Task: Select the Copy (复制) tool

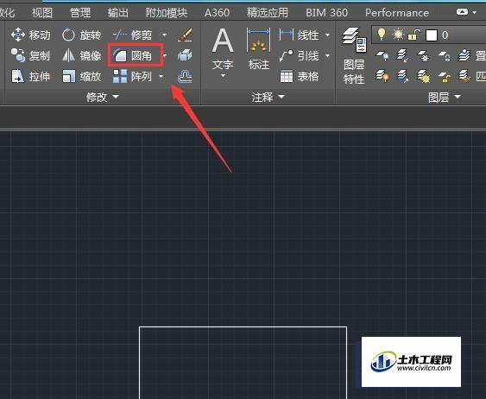Action: [x=30, y=56]
